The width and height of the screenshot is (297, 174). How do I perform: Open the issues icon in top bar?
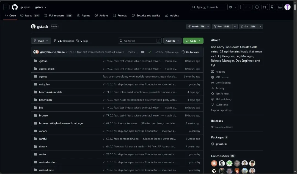pos(257,7)
